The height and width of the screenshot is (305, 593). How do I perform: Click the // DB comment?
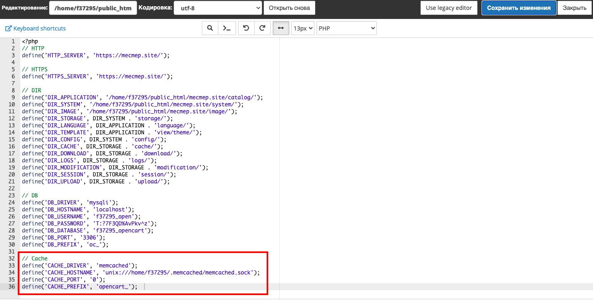[x=30, y=195]
